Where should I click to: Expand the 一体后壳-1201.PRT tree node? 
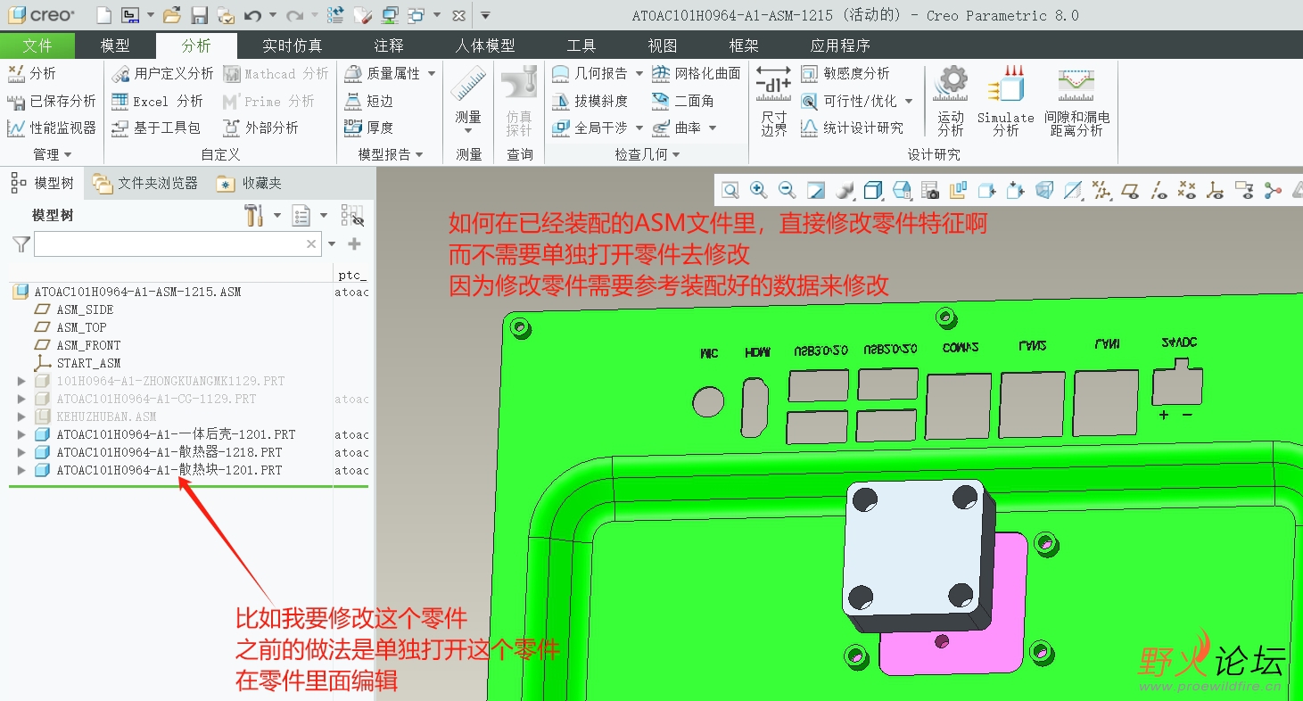click(x=21, y=434)
